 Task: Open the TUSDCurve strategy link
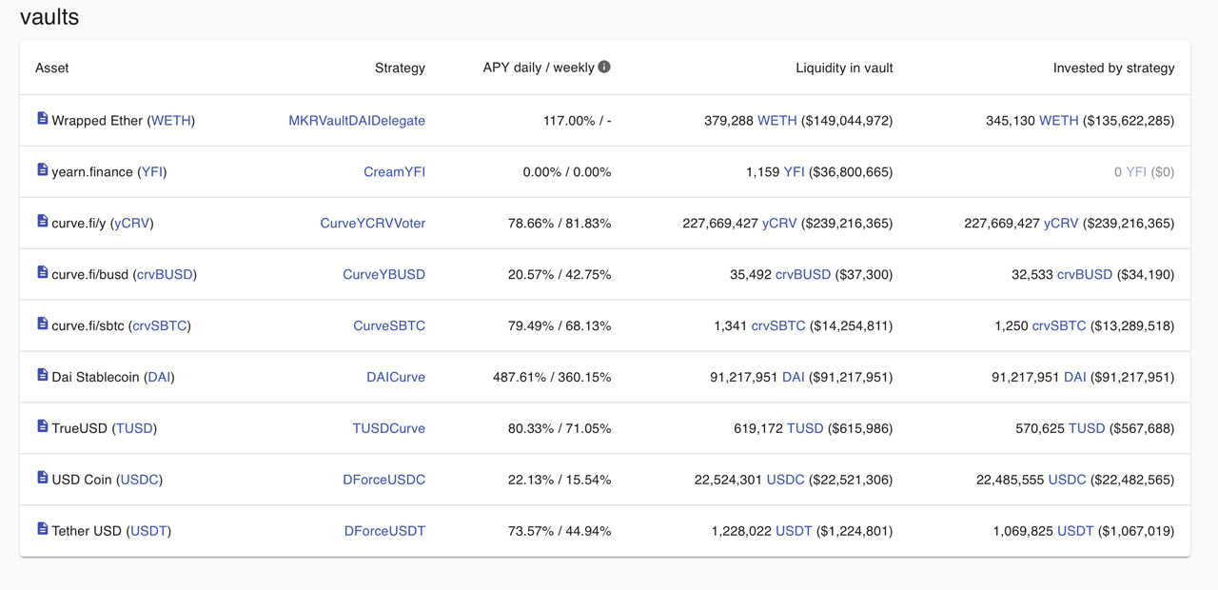click(389, 429)
